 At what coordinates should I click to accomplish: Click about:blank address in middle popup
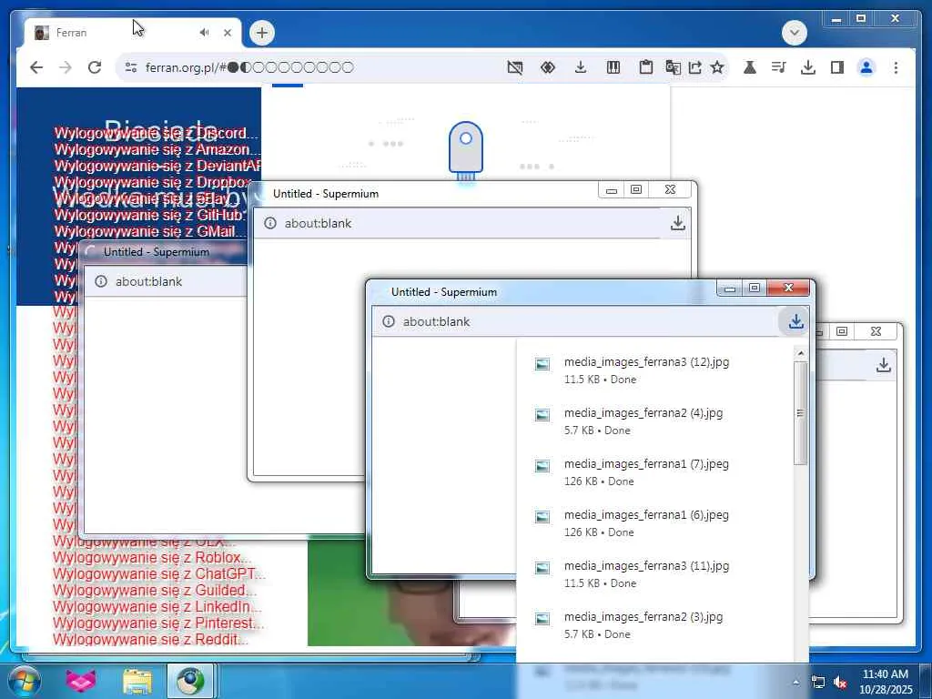pyautogui.click(x=318, y=224)
